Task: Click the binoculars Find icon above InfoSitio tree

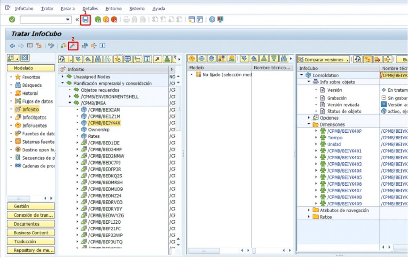Action: (98, 59)
